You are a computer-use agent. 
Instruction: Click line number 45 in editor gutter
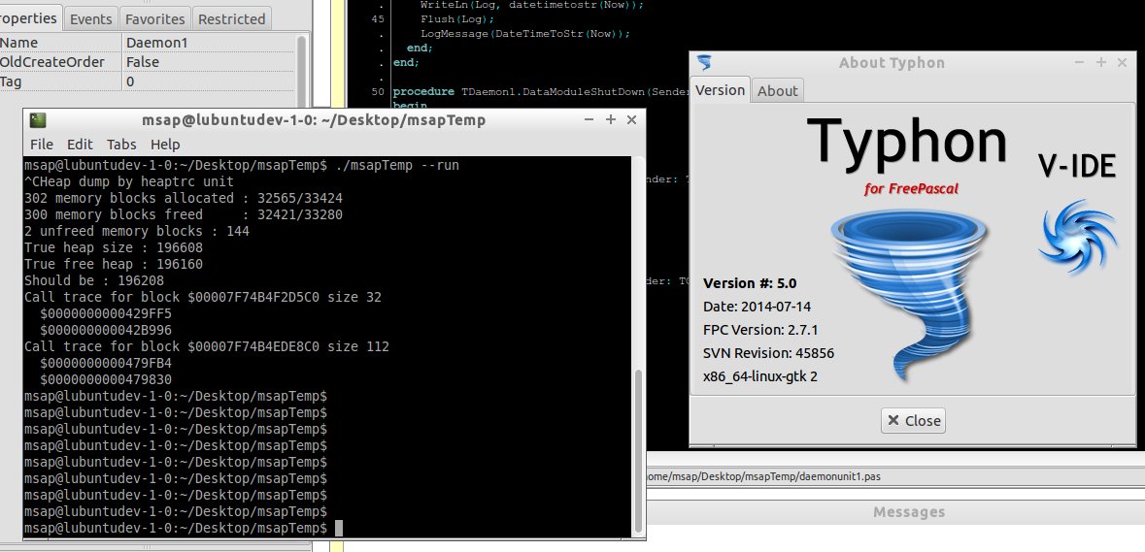click(x=378, y=19)
